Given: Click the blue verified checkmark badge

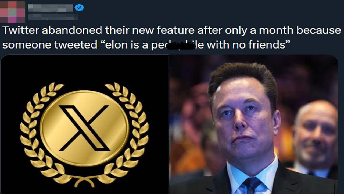Looking at the screenshot, I should pyautogui.click(x=79, y=8).
